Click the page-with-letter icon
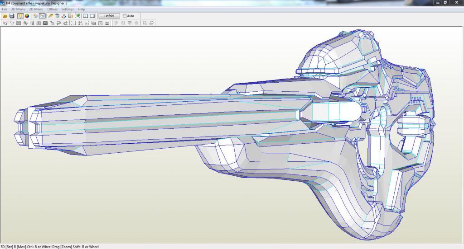The height and width of the screenshot is (249, 464). click(100, 23)
